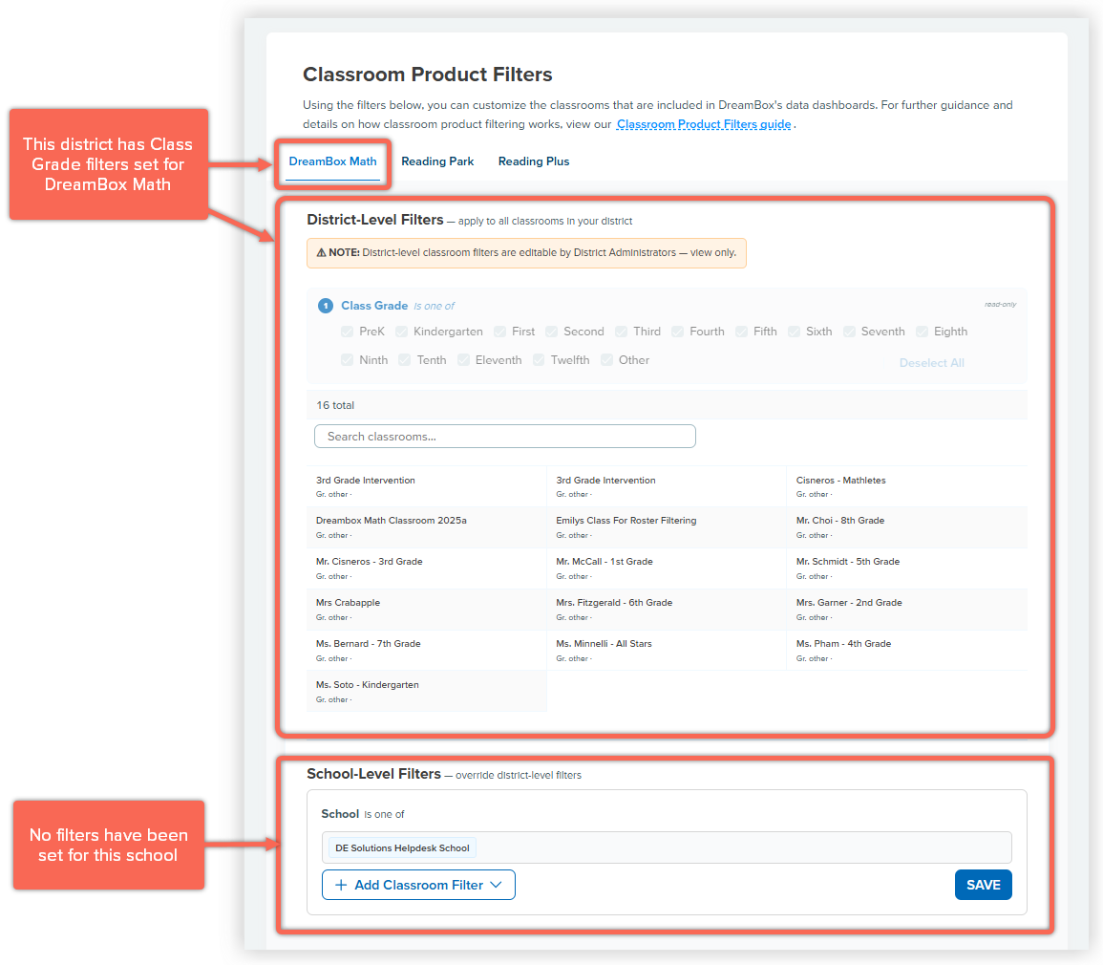Toggle the Sixth grade checkbox
The height and width of the screenshot is (965, 1103).
[795, 332]
